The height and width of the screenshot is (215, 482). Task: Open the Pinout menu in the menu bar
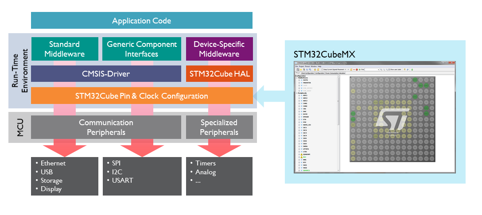pos(307,66)
